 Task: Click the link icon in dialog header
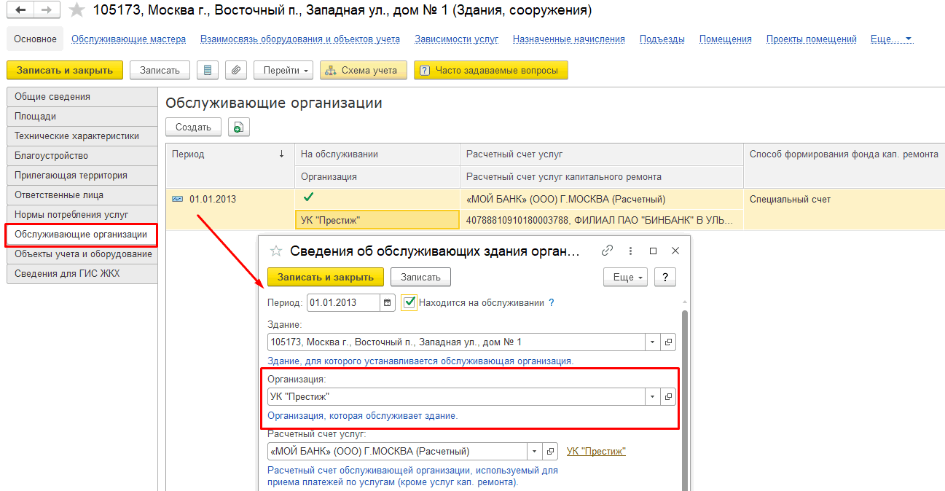pos(607,251)
